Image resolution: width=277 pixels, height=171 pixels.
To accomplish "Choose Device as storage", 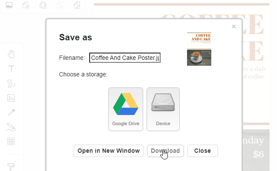I will click(163, 109).
